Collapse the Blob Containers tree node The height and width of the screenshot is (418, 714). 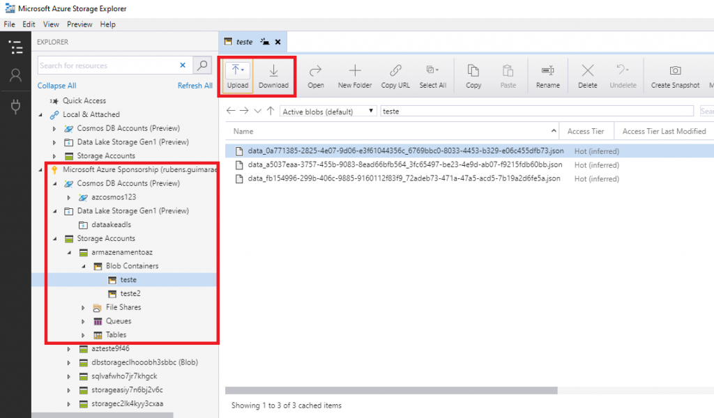pos(84,266)
